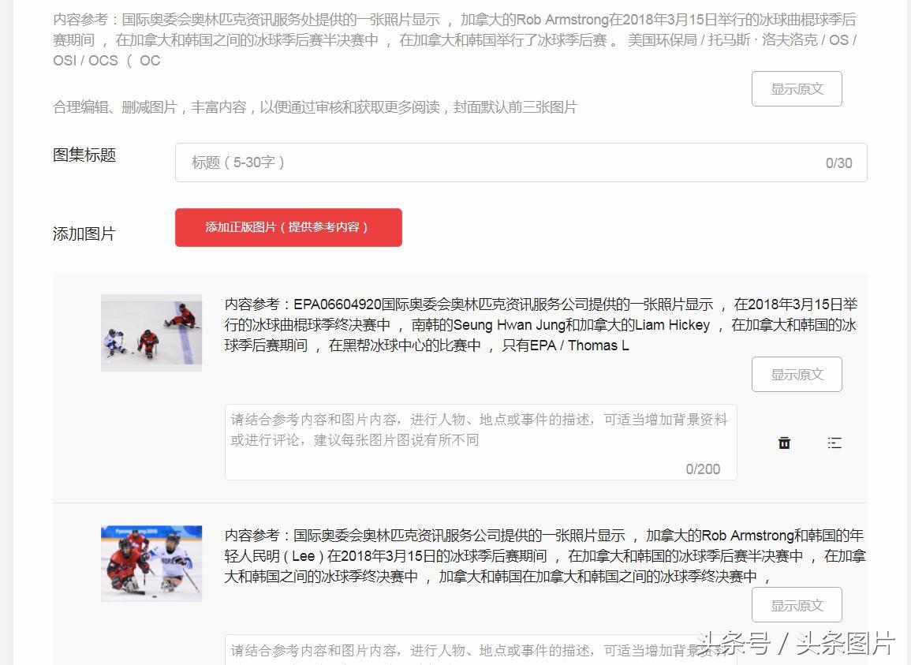Click the reference paragraph mentioning 年轻人民明（Lee）

pos(545,555)
